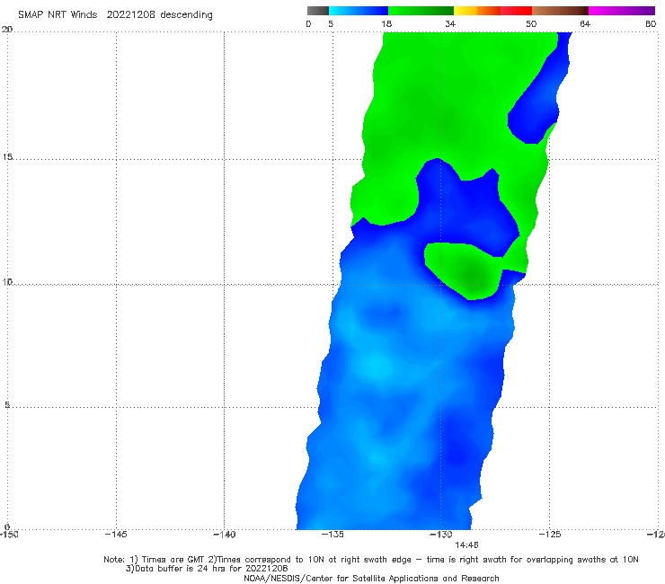The height and width of the screenshot is (584, 665).
Task: Click the longitude label '-135'
Action: 332,535
